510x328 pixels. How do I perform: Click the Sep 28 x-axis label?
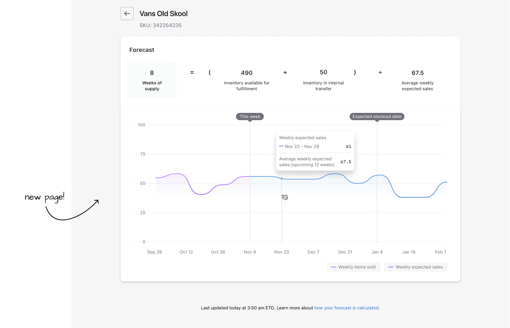[x=155, y=252]
